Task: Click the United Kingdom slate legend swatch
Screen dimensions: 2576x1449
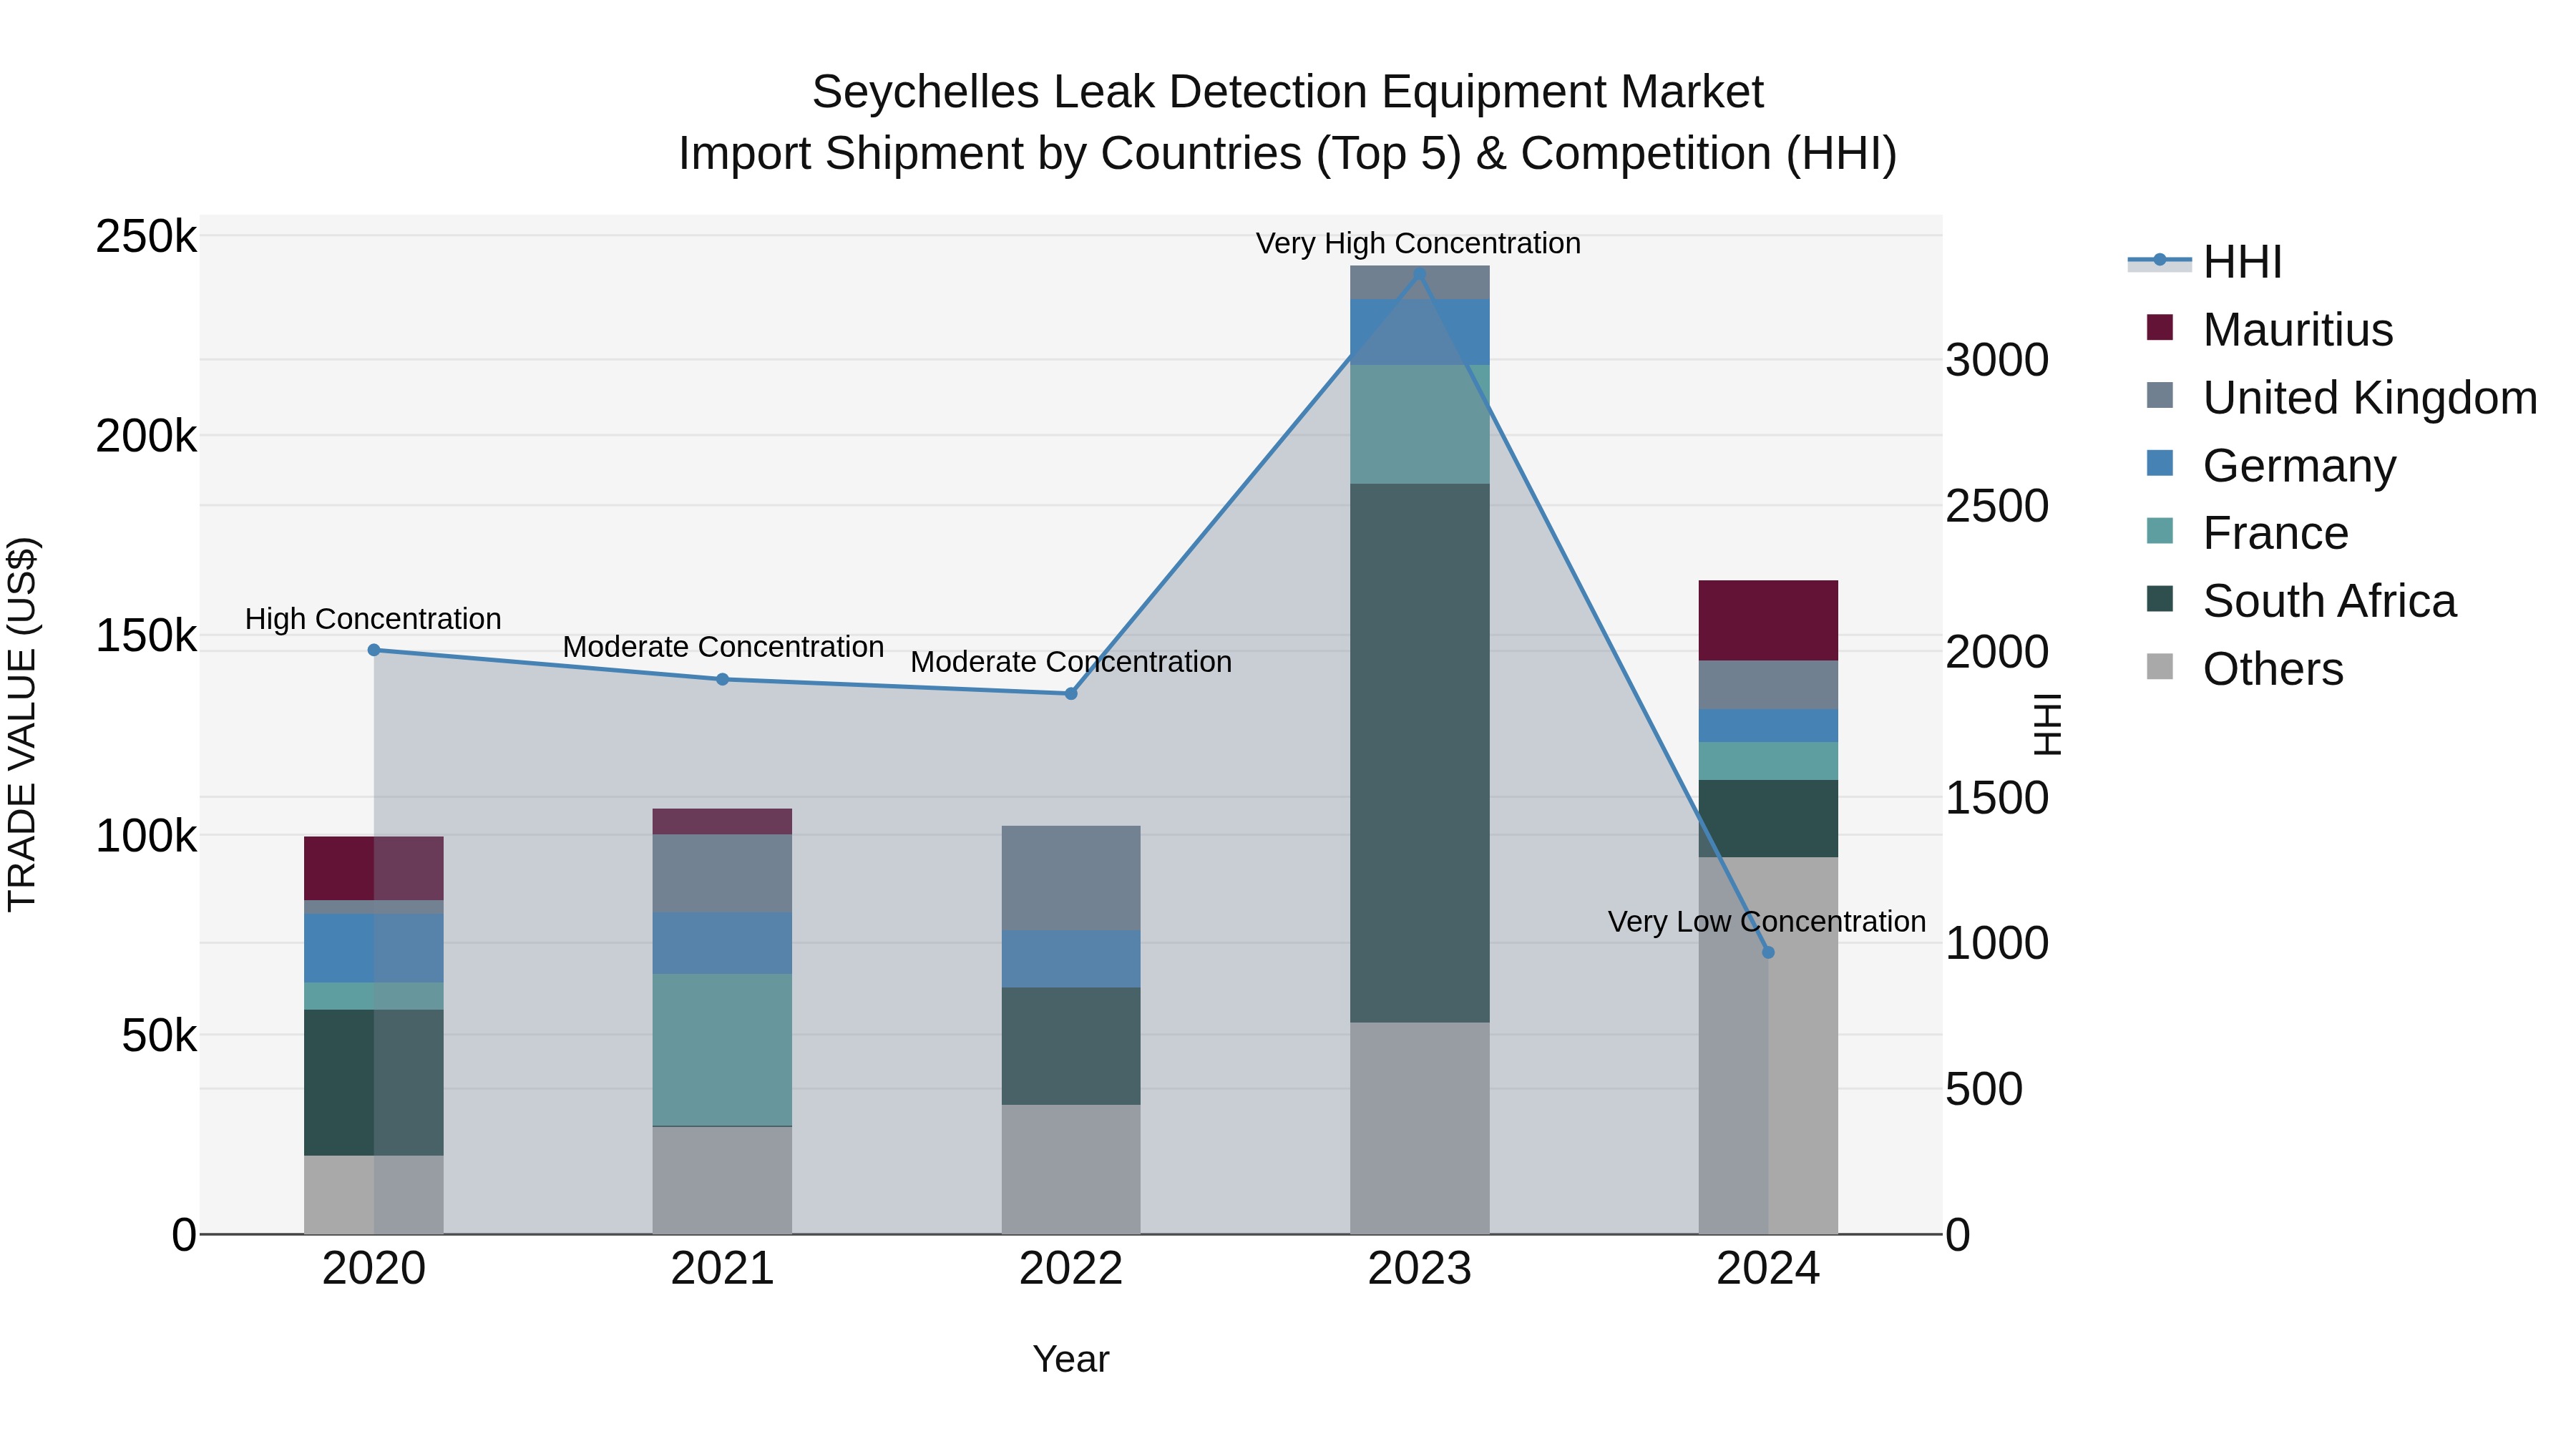Action: 2160,395
